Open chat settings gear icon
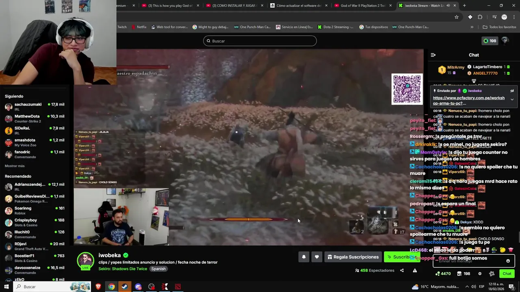Viewport: 520px width, 292px height. click(480, 274)
